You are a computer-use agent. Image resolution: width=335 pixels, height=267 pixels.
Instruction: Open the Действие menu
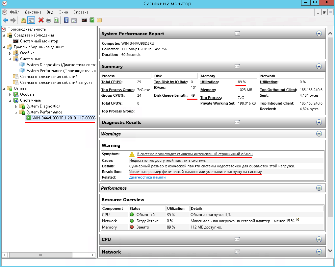pyautogui.click(x=33, y=12)
